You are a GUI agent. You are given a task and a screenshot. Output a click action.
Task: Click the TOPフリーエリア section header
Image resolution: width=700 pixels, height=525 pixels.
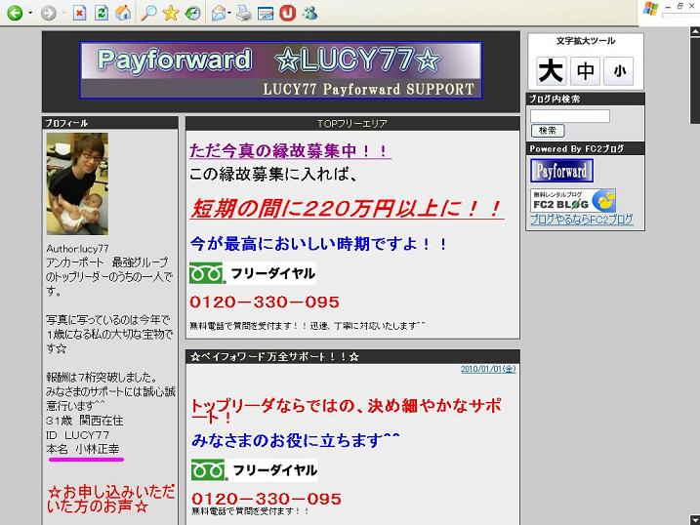[x=352, y=124]
